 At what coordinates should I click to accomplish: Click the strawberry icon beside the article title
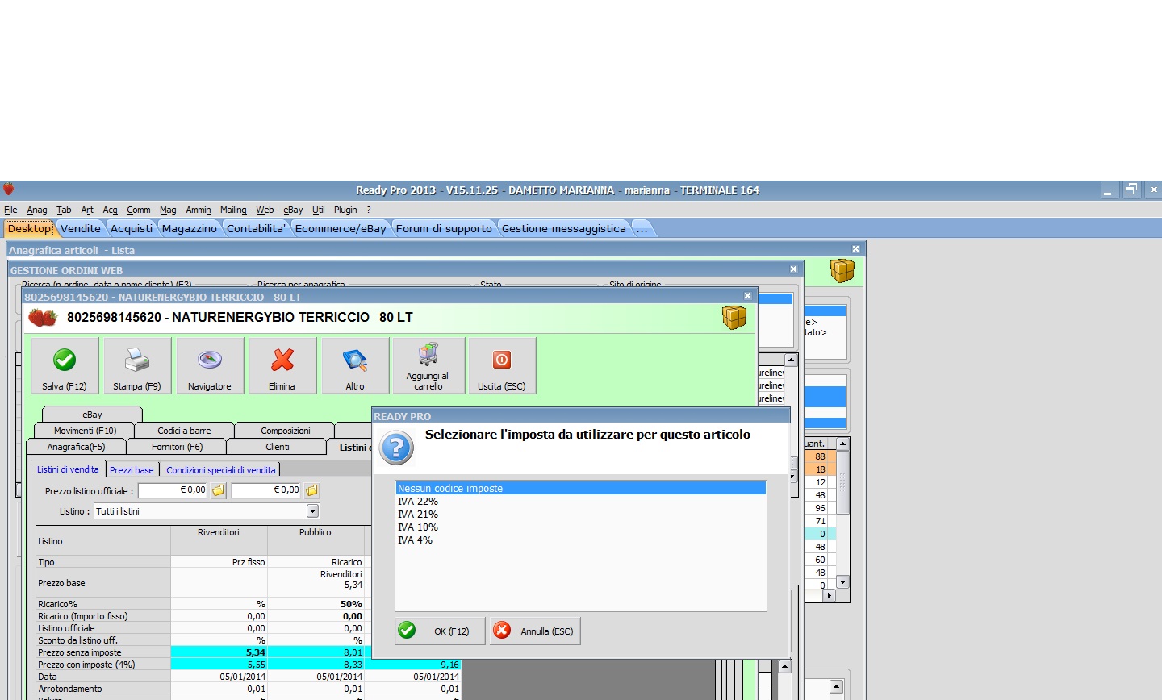click(x=43, y=318)
